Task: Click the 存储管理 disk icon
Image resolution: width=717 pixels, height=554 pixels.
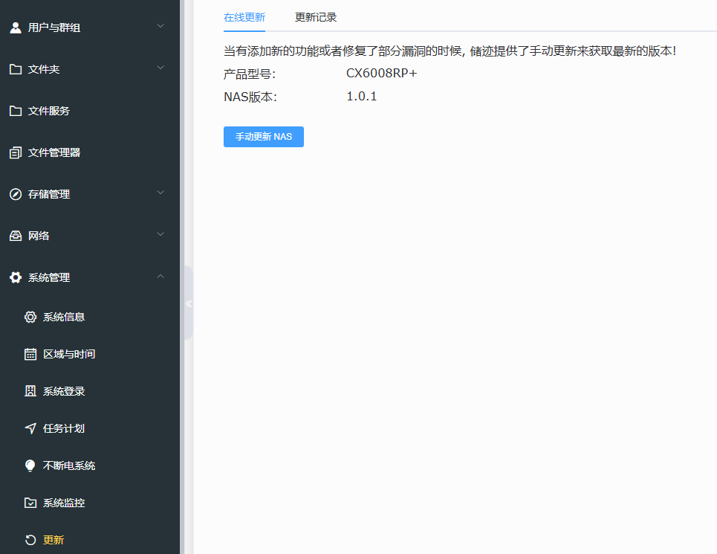Action: [x=14, y=193]
